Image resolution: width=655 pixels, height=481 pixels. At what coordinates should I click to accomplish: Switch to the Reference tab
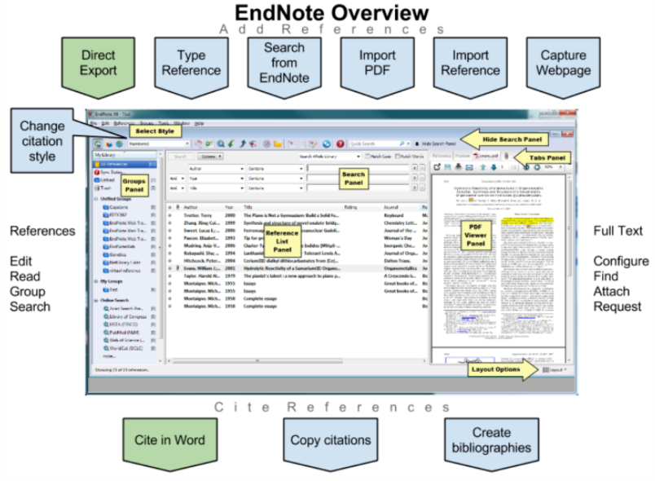click(x=442, y=156)
